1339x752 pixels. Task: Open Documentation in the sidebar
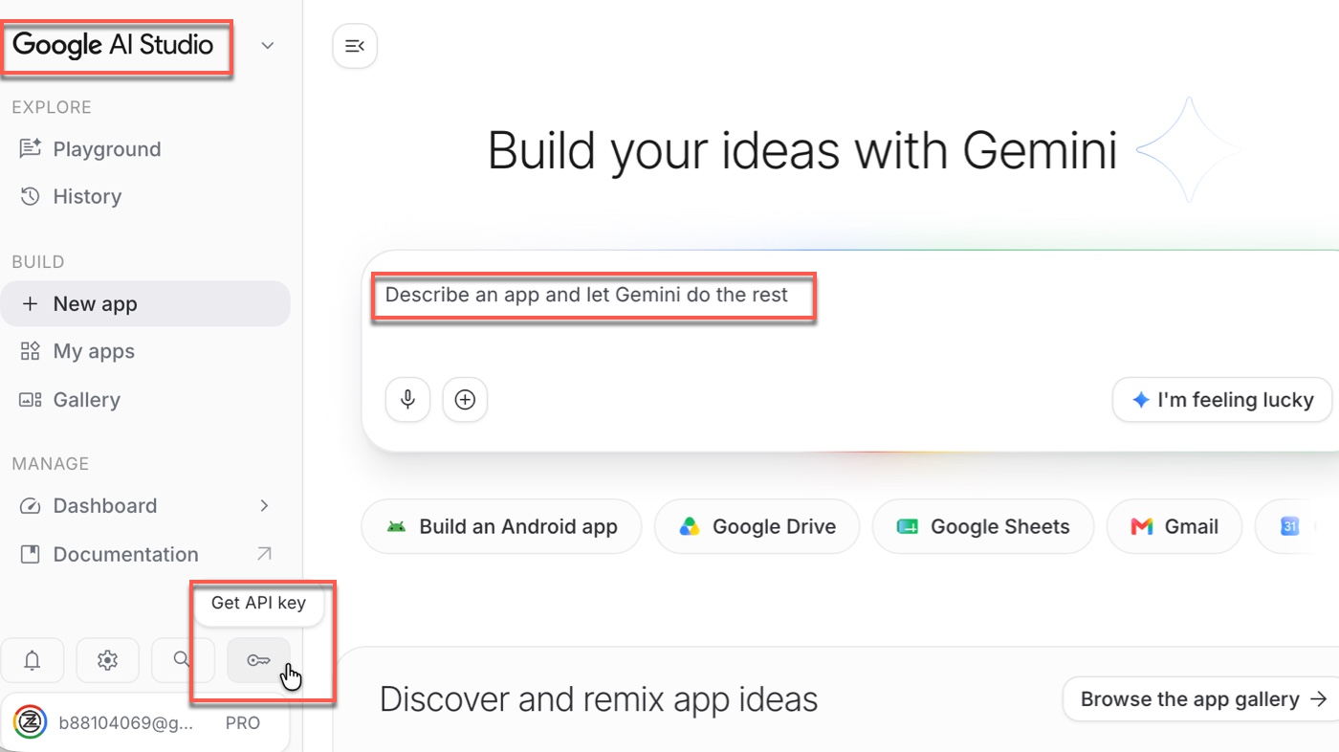pos(145,555)
